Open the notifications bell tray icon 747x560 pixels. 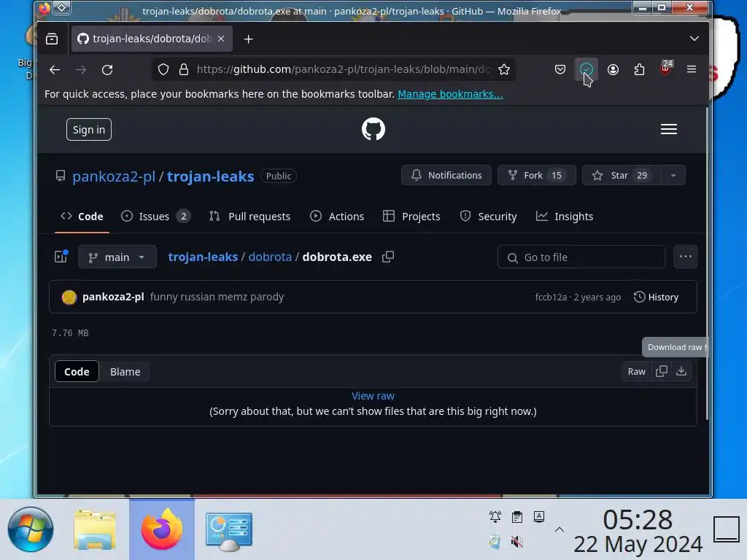click(x=495, y=517)
